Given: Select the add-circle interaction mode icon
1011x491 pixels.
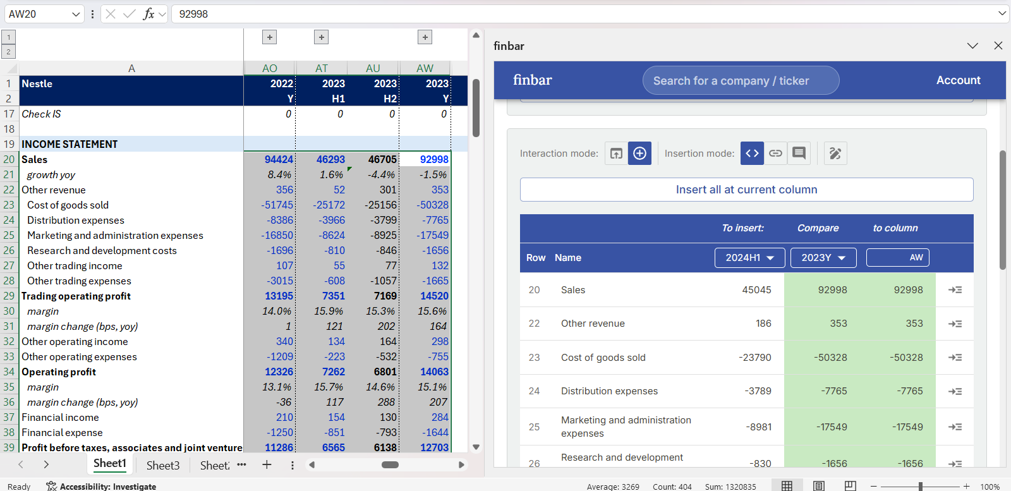Looking at the screenshot, I should (639, 154).
